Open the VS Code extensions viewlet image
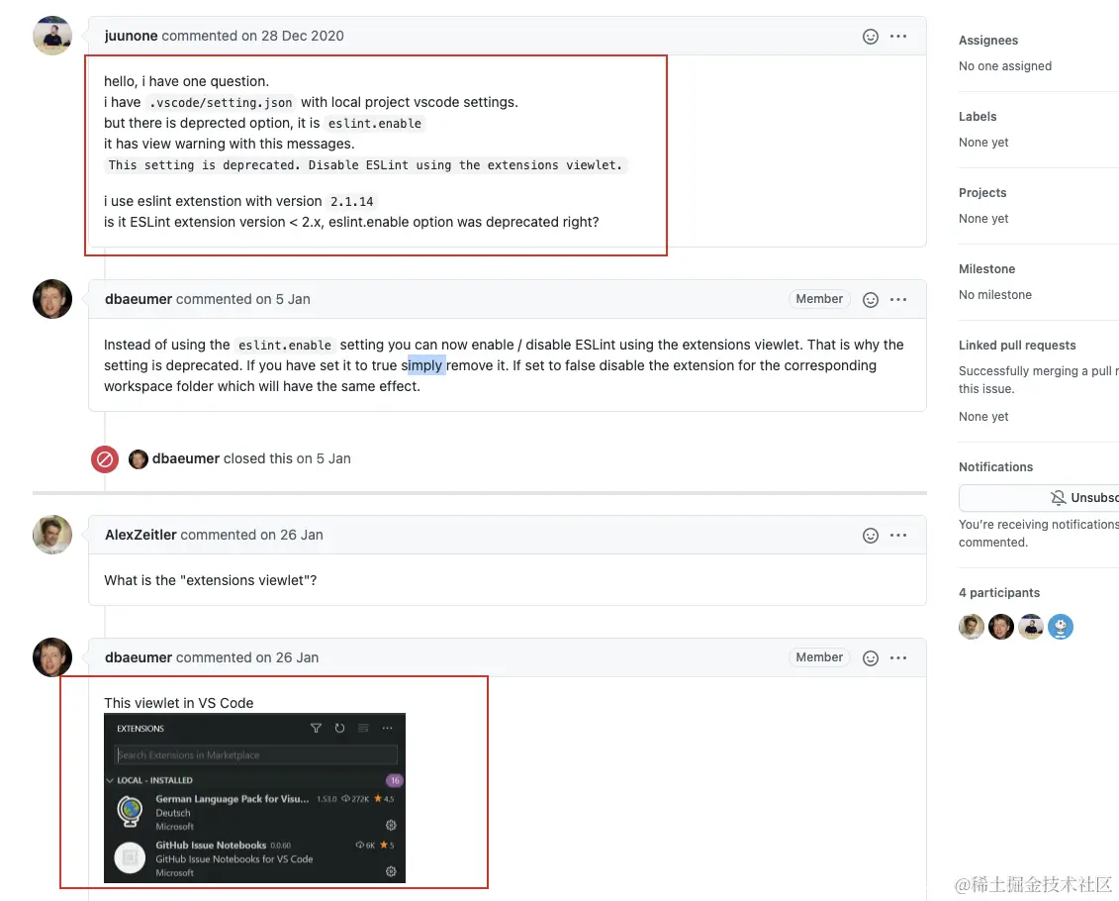 tap(255, 798)
